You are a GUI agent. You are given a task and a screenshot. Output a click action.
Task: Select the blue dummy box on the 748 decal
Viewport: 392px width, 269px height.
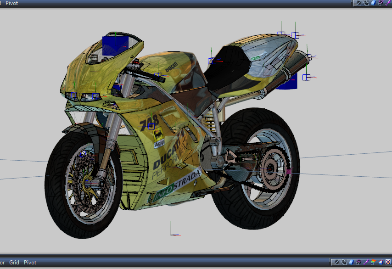[x=151, y=126]
